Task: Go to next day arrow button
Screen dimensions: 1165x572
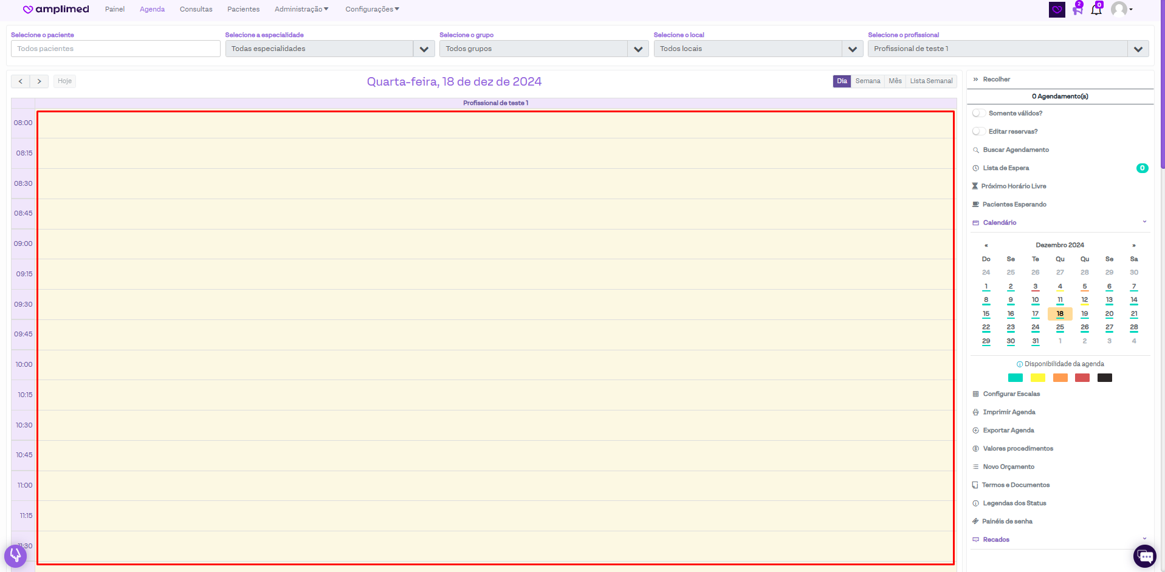Action: [39, 81]
